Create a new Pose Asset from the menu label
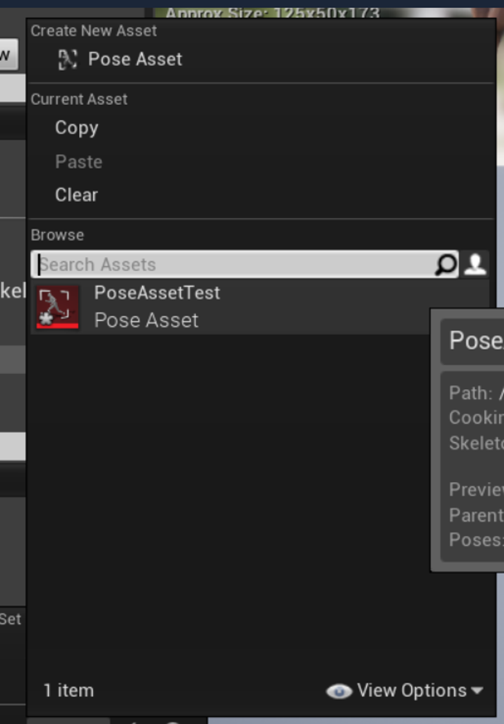Image resolution: width=504 pixels, height=724 pixels. tap(135, 59)
